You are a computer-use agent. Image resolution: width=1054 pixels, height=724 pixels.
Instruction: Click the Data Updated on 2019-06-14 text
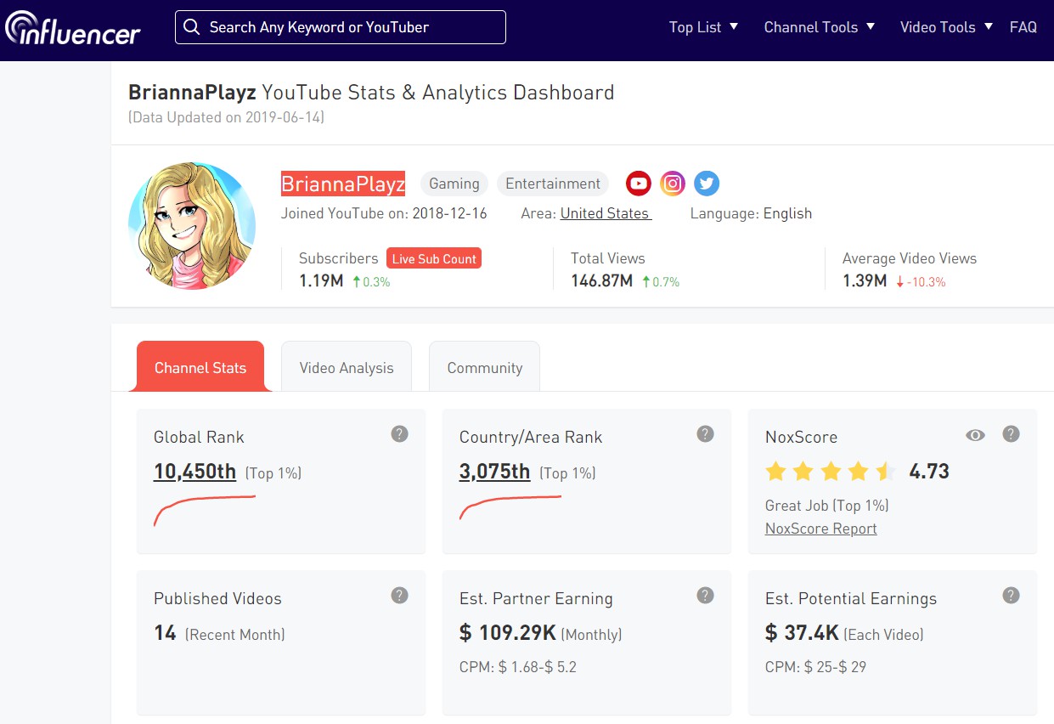click(x=226, y=117)
